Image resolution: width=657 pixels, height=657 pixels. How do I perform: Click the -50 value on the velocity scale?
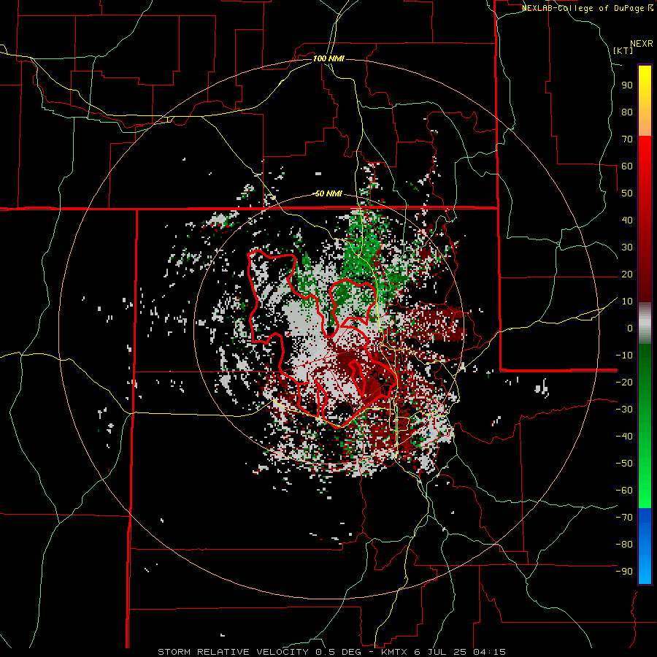point(624,464)
